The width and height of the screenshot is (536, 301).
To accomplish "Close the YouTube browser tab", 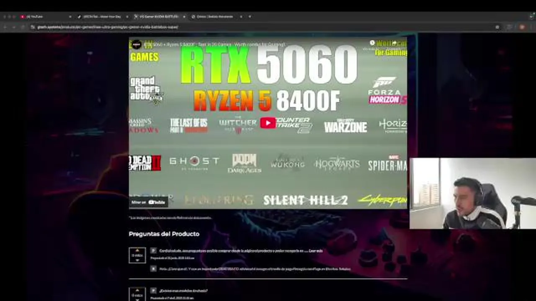I will click(x=70, y=17).
